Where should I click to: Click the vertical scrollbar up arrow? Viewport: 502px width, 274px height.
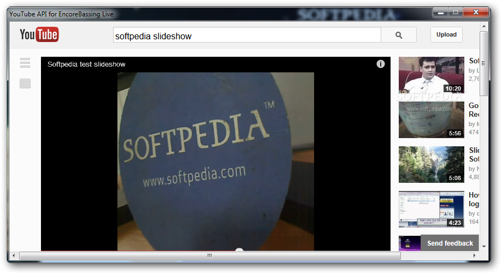(x=484, y=26)
